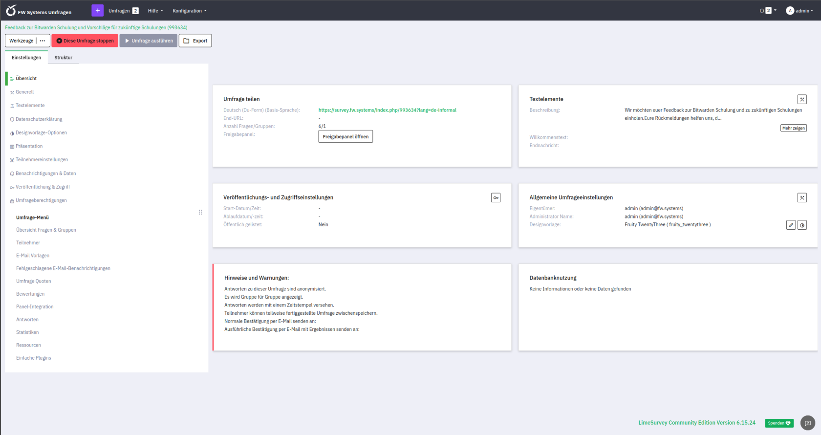
Task: Click the key icon in publication settings panel
Action: 496,197
